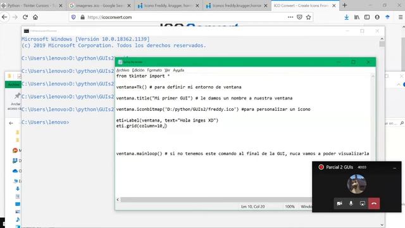Click 'from tkinter import *' line
405x228 pixels.
(143, 76)
